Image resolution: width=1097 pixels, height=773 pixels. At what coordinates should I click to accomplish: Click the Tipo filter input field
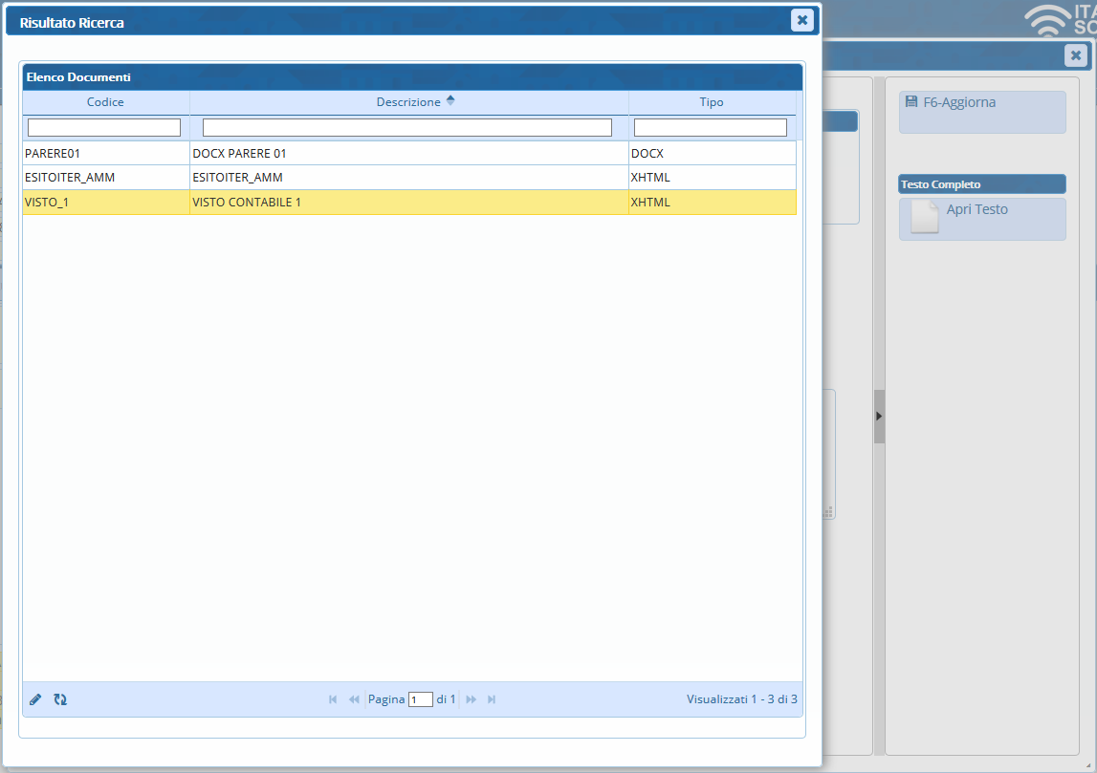coord(710,127)
